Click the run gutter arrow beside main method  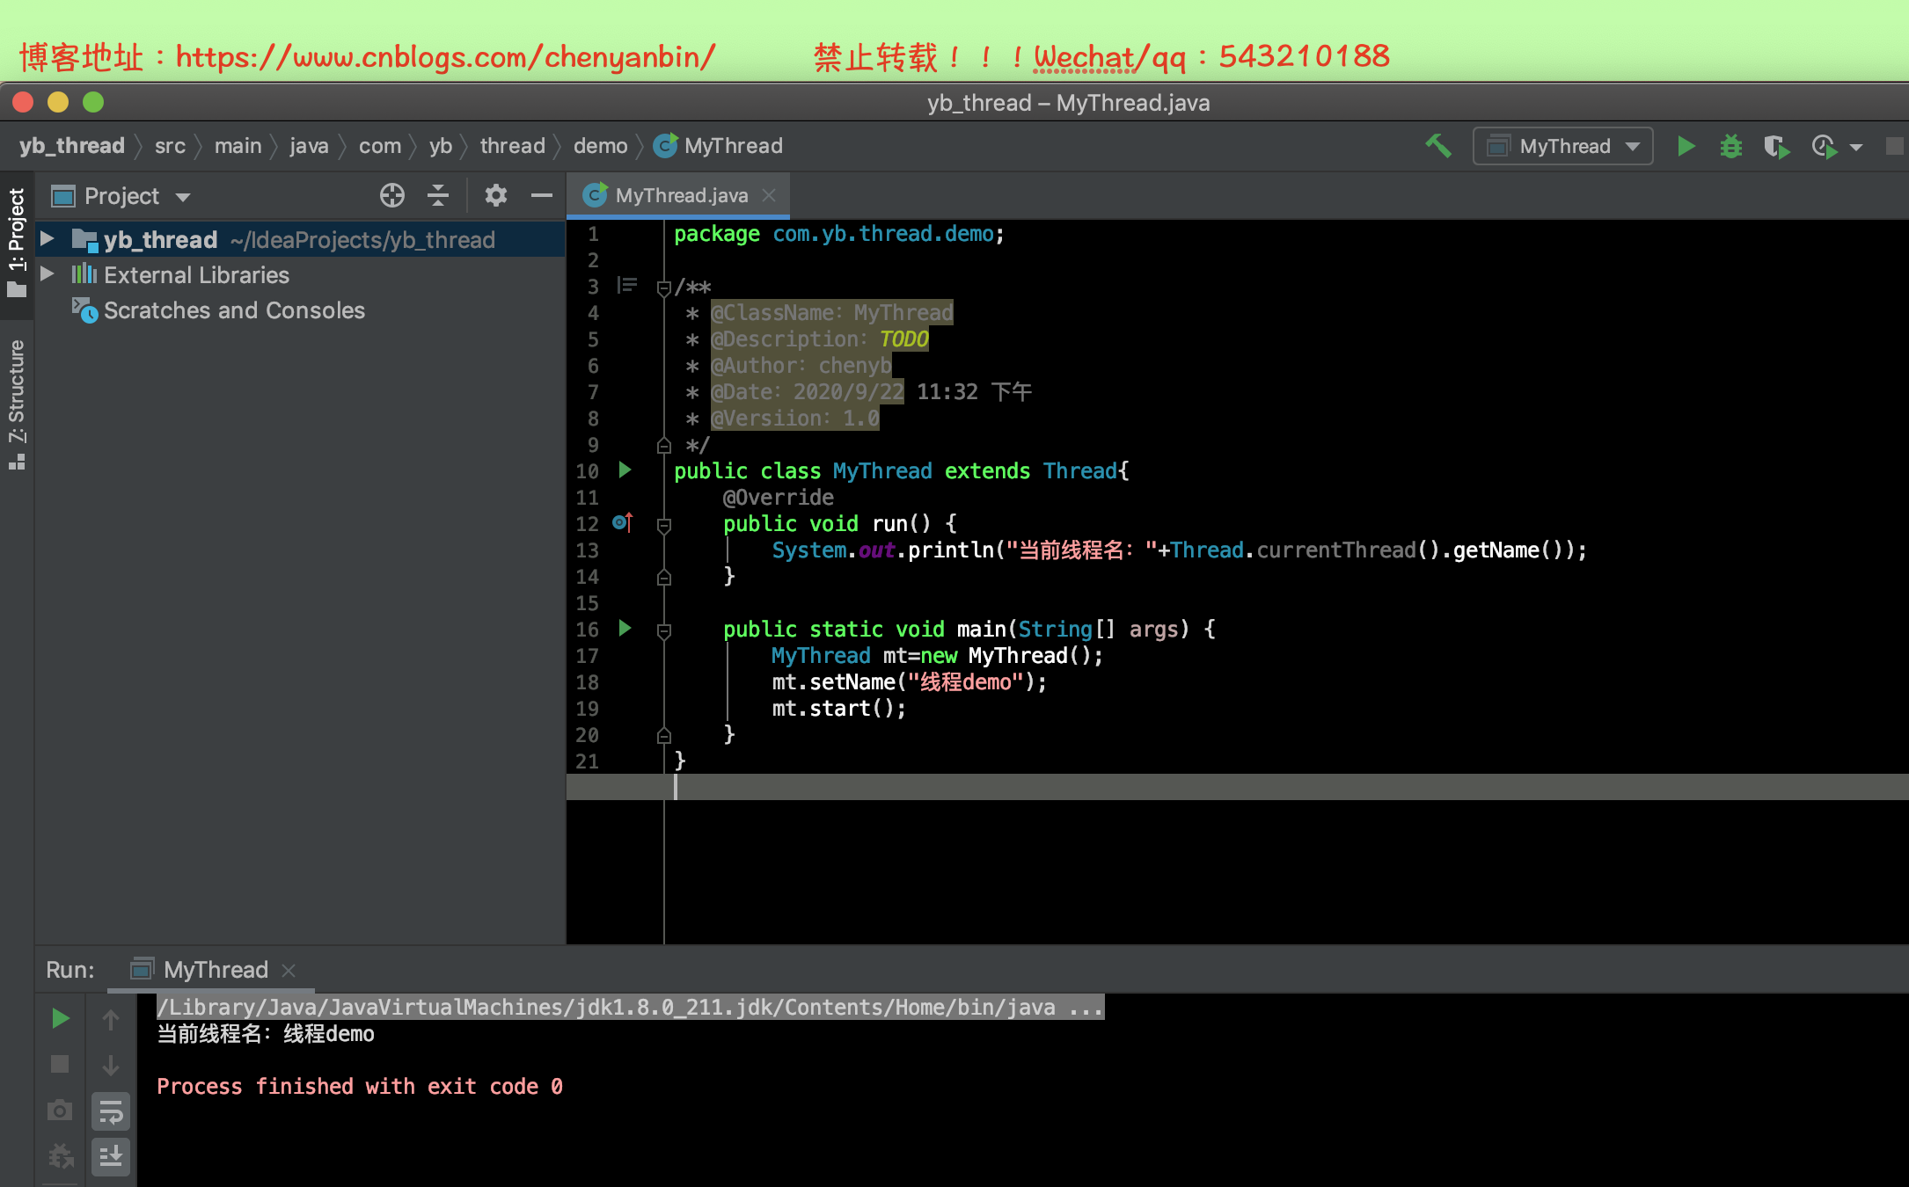(x=625, y=628)
